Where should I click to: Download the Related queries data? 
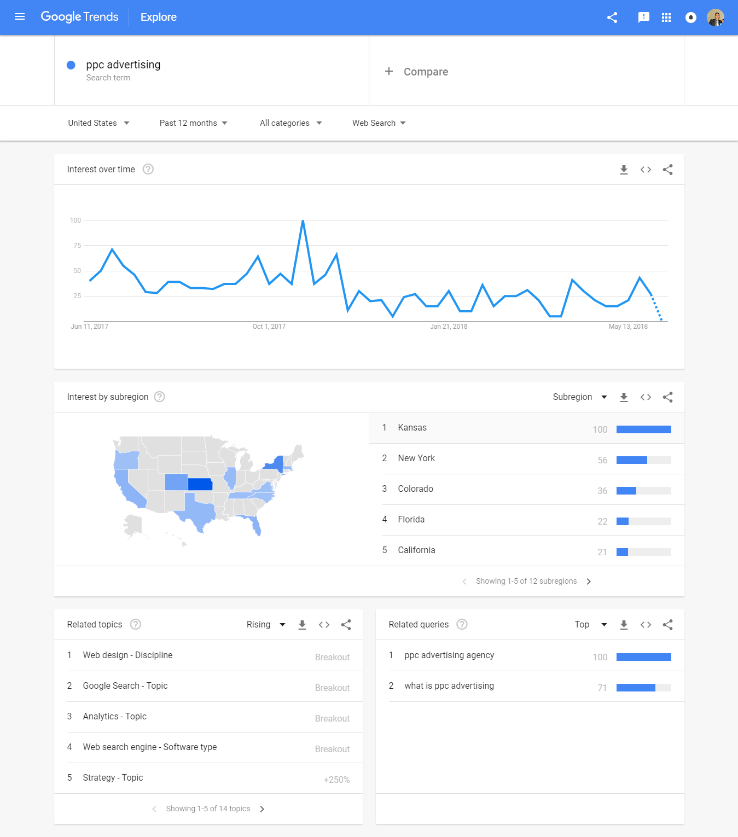click(624, 625)
